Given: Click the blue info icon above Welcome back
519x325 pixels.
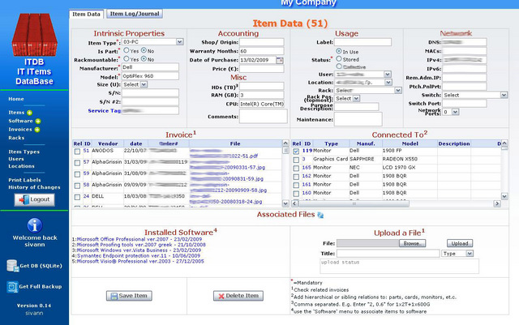Looking at the screenshot, I should coord(35,225).
